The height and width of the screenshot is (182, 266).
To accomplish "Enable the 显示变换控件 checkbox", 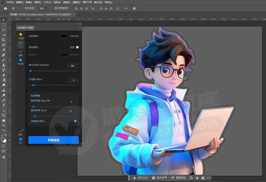I will pos(52,8).
